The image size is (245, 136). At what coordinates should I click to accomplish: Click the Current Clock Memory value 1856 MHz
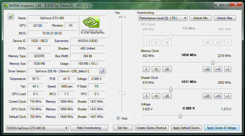(67, 102)
